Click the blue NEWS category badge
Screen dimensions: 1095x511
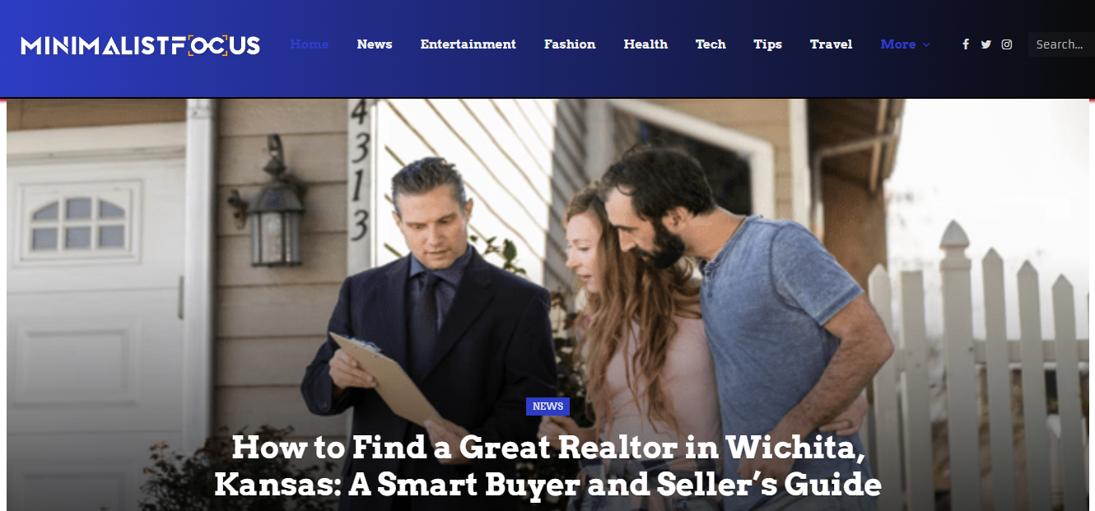pos(547,406)
